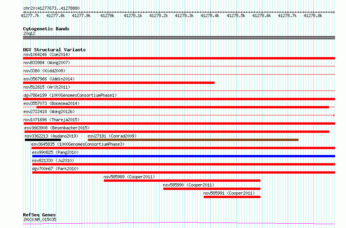Open the nsv3380 (Kidd2008) variant label
This screenshot has width=346, height=228.
(44, 71)
